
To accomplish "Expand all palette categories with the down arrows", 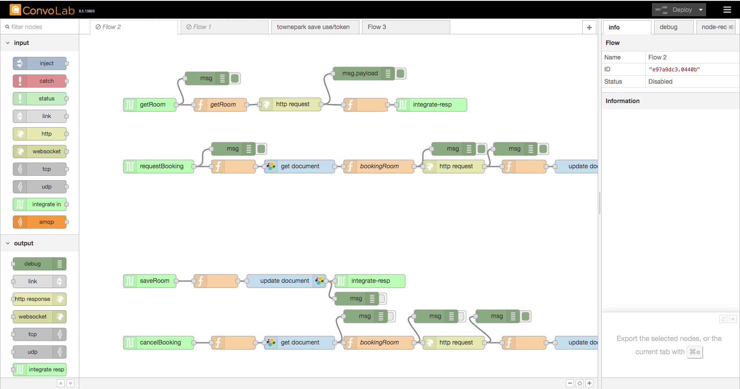I will pos(70,383).
